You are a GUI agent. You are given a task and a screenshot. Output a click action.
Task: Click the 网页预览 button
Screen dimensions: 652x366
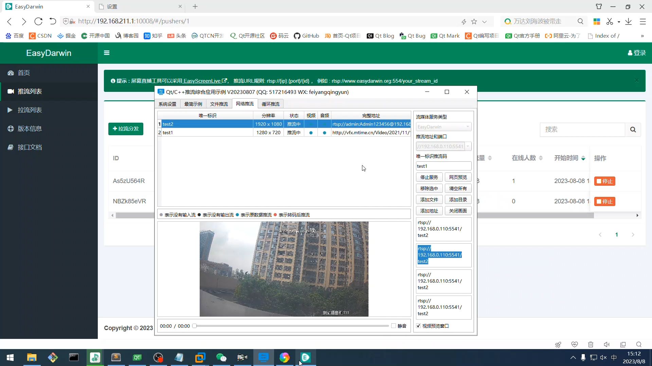[458, 177]
